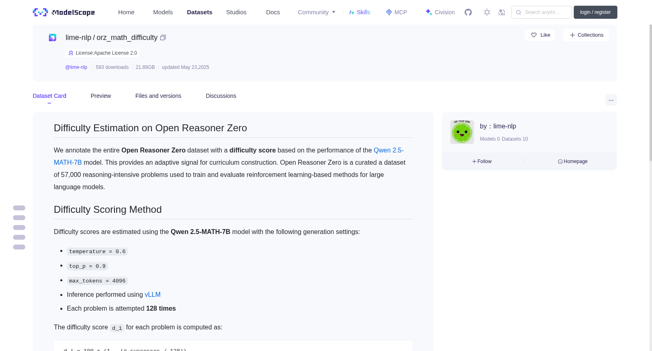Image resolution: width=652 pixels, height=351 pixels.
Task: Switch to the Discussions tab
Action: (221, 96)
